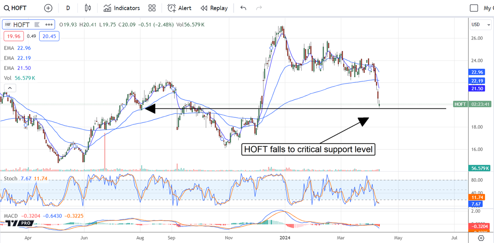Viewport: 494px width, 243px height.
Task: Click the flag icon next to HOFT
Action: (x=8, y=25)
